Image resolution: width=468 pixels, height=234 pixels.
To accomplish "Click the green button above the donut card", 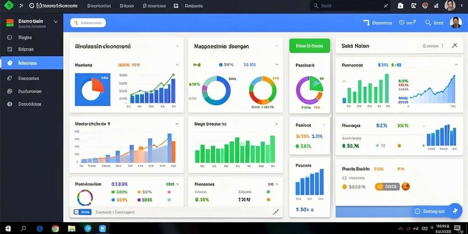I will coord(309,46).
